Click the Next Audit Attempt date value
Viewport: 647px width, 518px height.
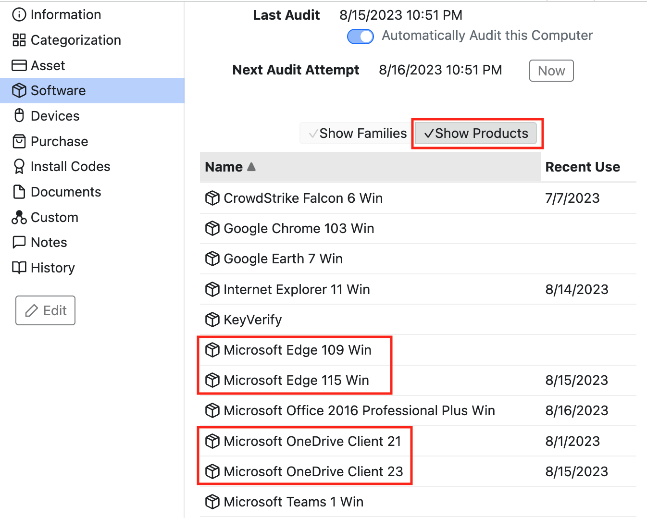[x=440, y=70]
